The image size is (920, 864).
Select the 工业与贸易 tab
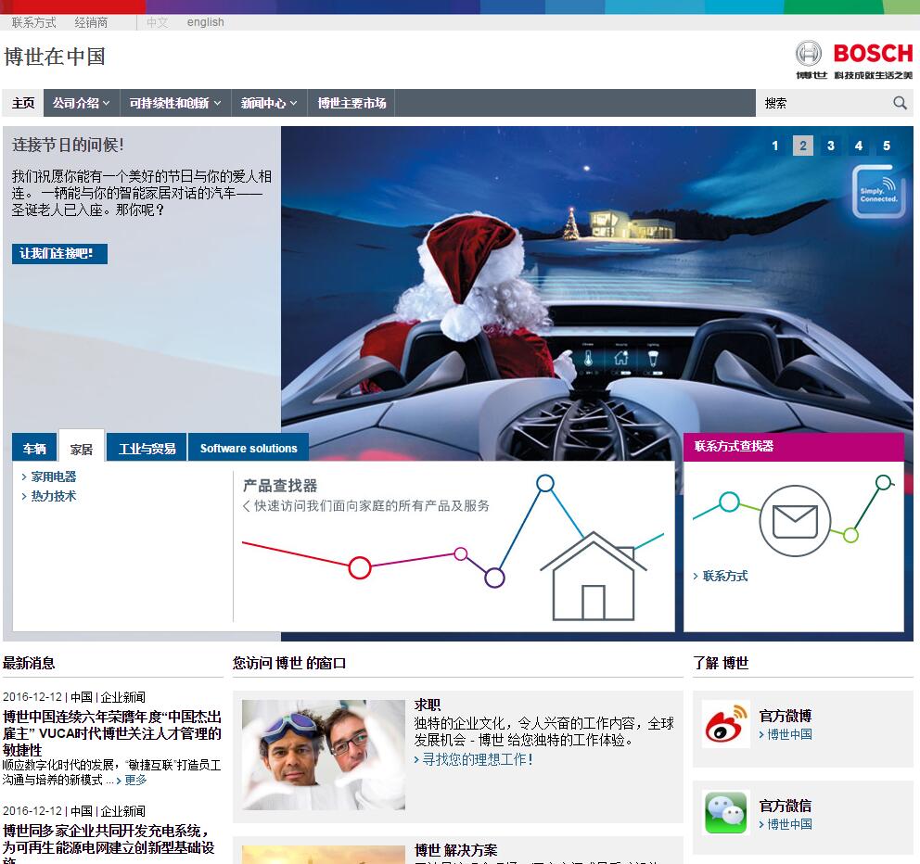tap(147, 448)
